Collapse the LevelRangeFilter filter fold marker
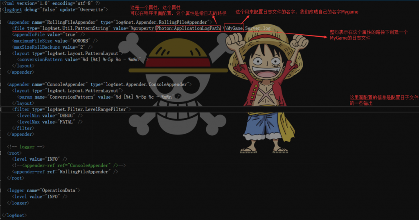 1,110
